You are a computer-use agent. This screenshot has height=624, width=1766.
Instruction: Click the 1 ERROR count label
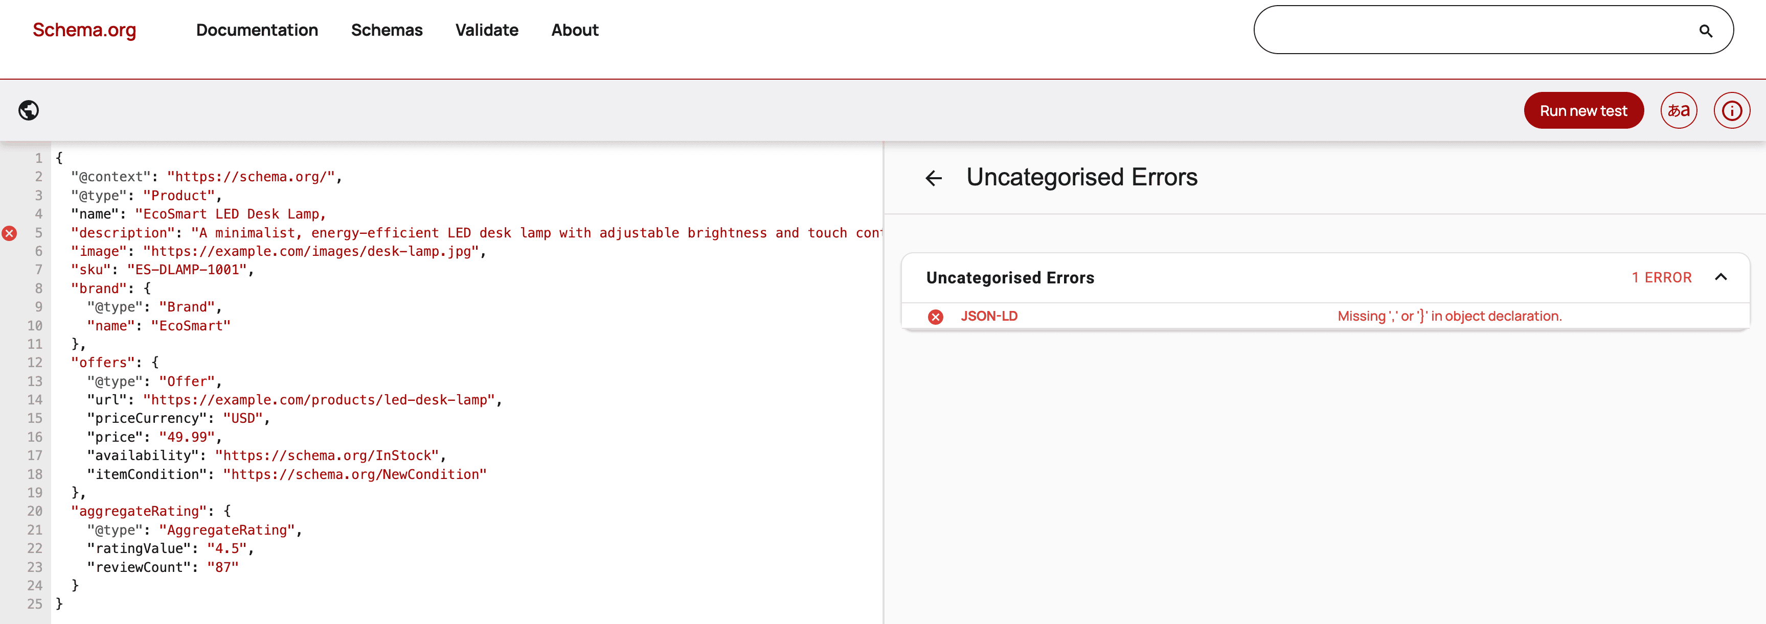[x=1661, y=277]
